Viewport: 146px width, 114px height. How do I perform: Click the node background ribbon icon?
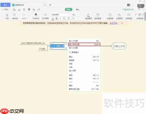click(x=45, y=16)
